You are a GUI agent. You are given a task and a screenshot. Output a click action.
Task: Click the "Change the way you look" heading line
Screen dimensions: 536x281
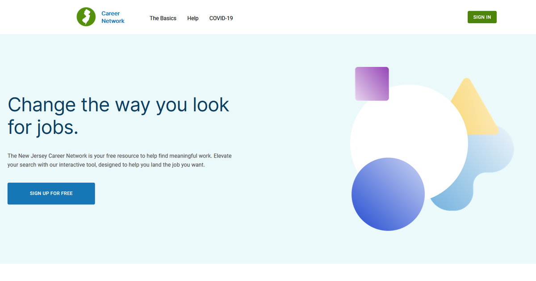[118, 105]
